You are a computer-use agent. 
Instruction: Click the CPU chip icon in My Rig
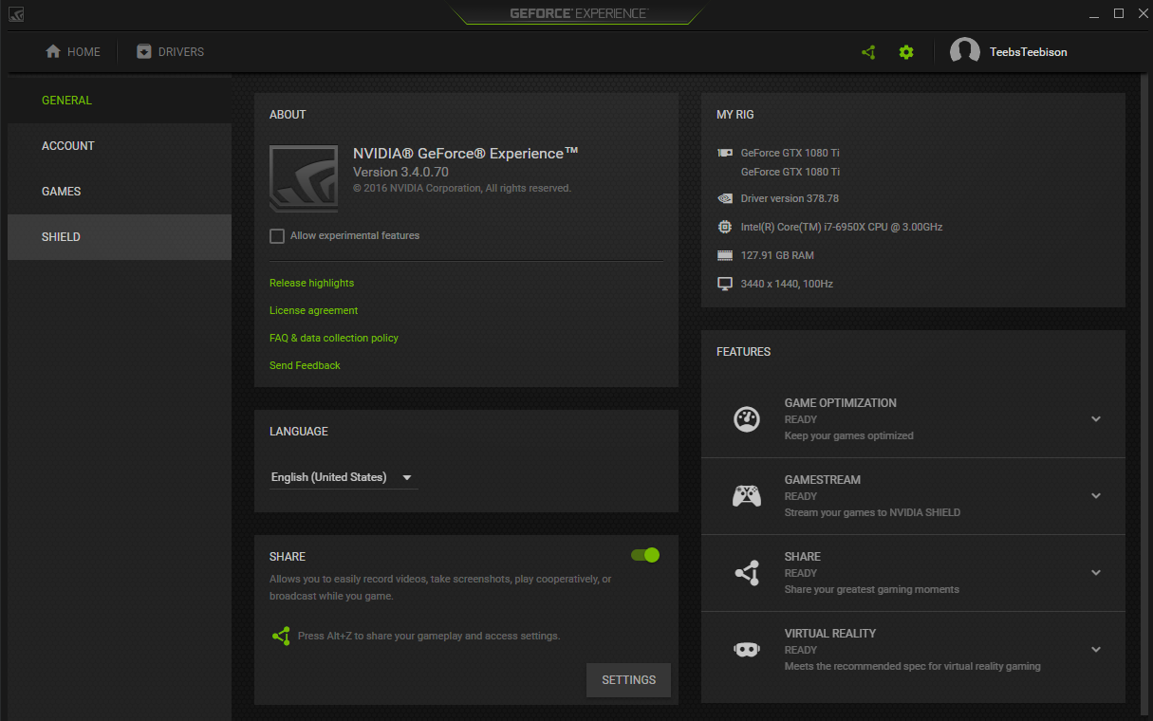click(724, 227)
